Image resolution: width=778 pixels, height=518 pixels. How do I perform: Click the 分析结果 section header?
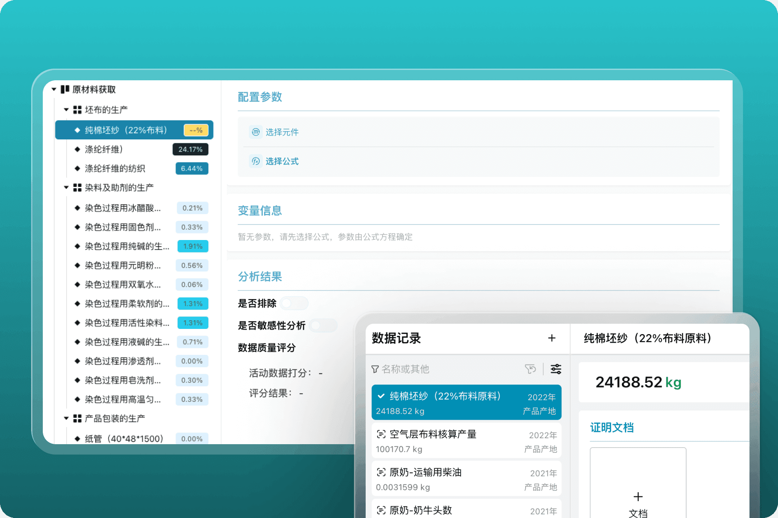(260, 277)
